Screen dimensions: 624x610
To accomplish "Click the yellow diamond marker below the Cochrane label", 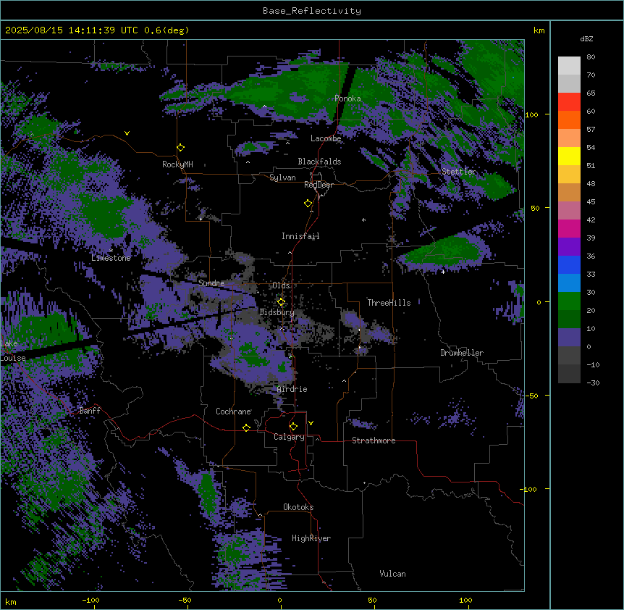I will 246,427.
